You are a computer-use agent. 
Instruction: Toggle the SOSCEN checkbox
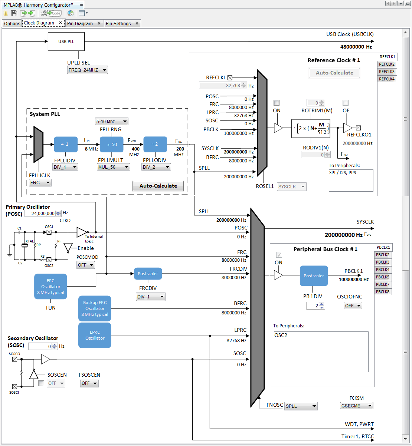click(41, 383)
